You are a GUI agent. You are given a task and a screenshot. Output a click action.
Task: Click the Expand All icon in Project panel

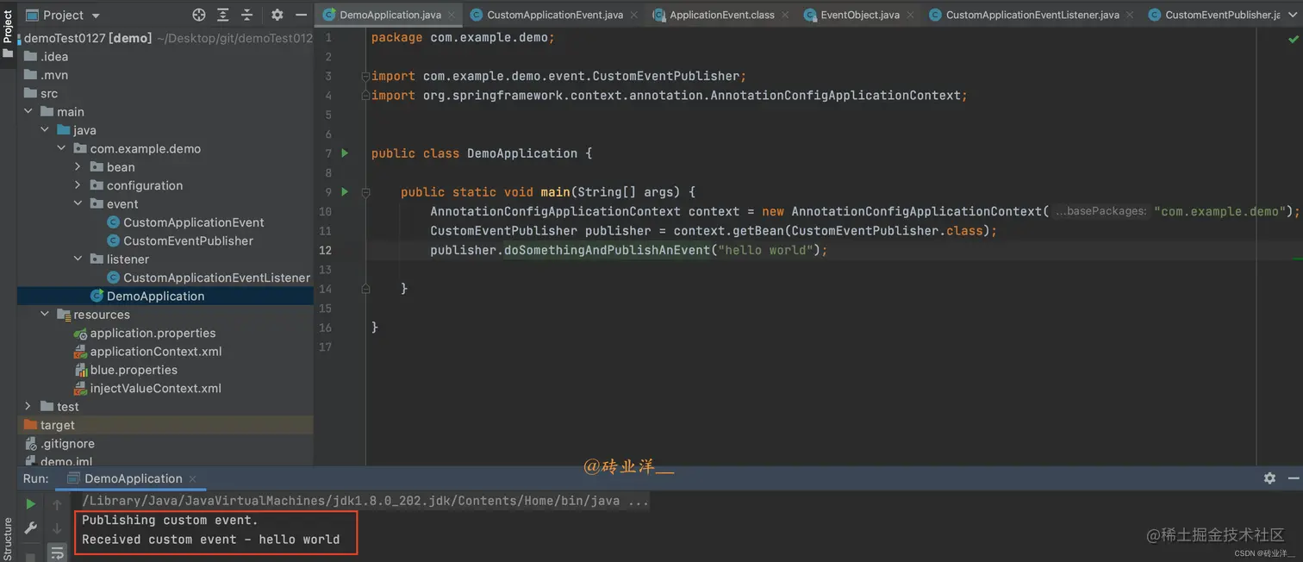point(223,15)
